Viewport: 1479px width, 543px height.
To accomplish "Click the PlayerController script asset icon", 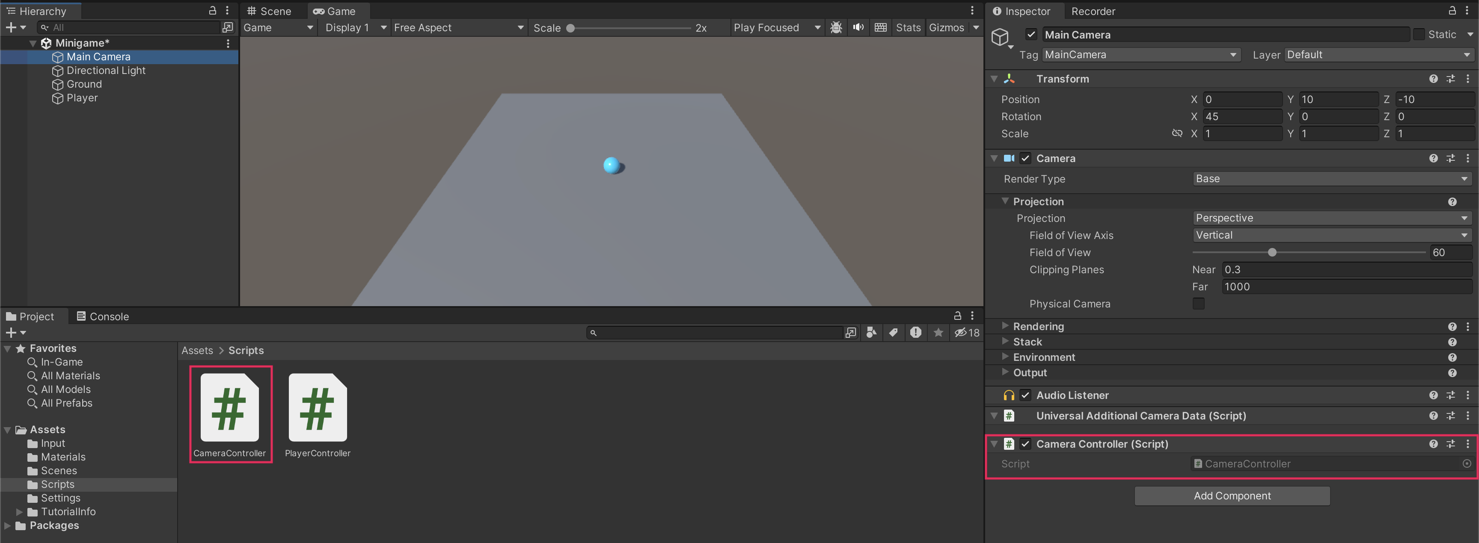I will (x=318, y=408).
